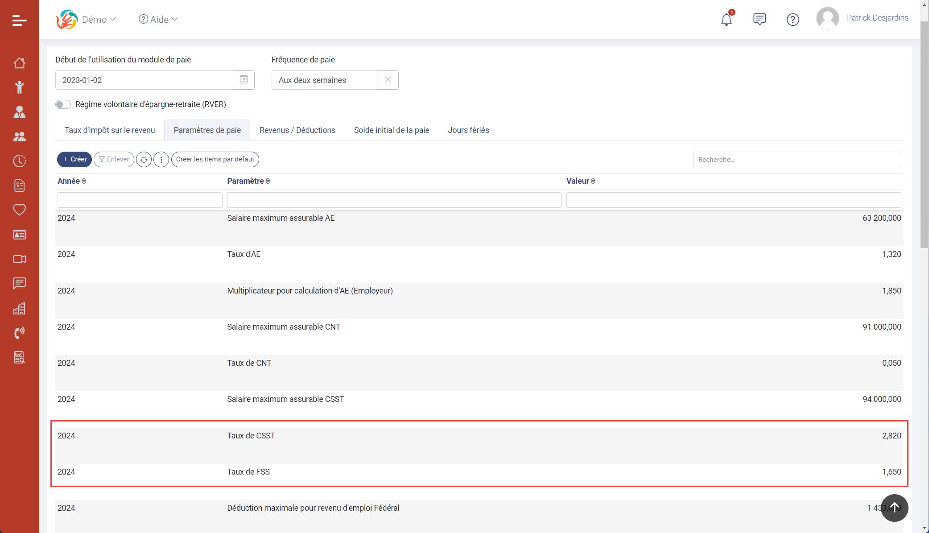Screen dimensions: 929x533
Task: Open the messages chat icon in header
Action: pyautogui.click(x=759, y=19)
